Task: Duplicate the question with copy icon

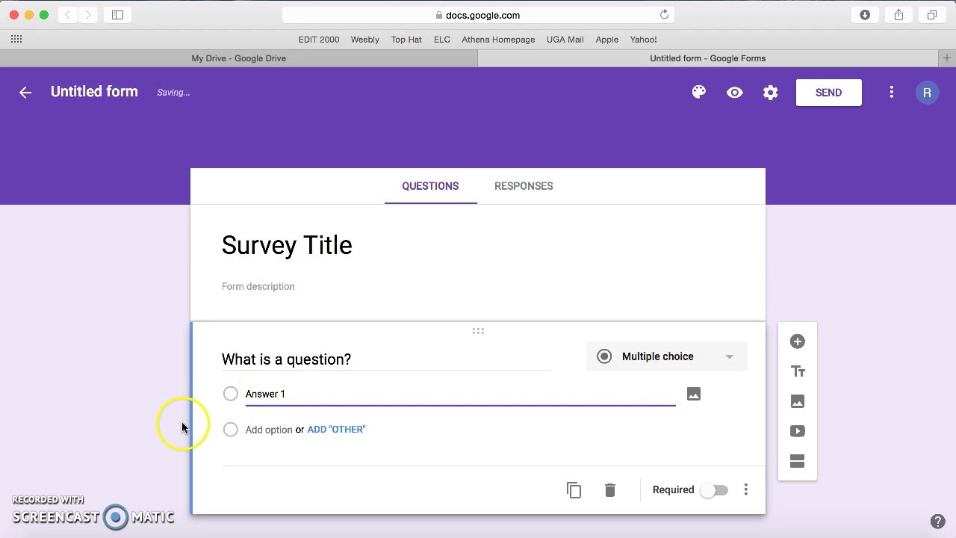Action: [574, 490]
